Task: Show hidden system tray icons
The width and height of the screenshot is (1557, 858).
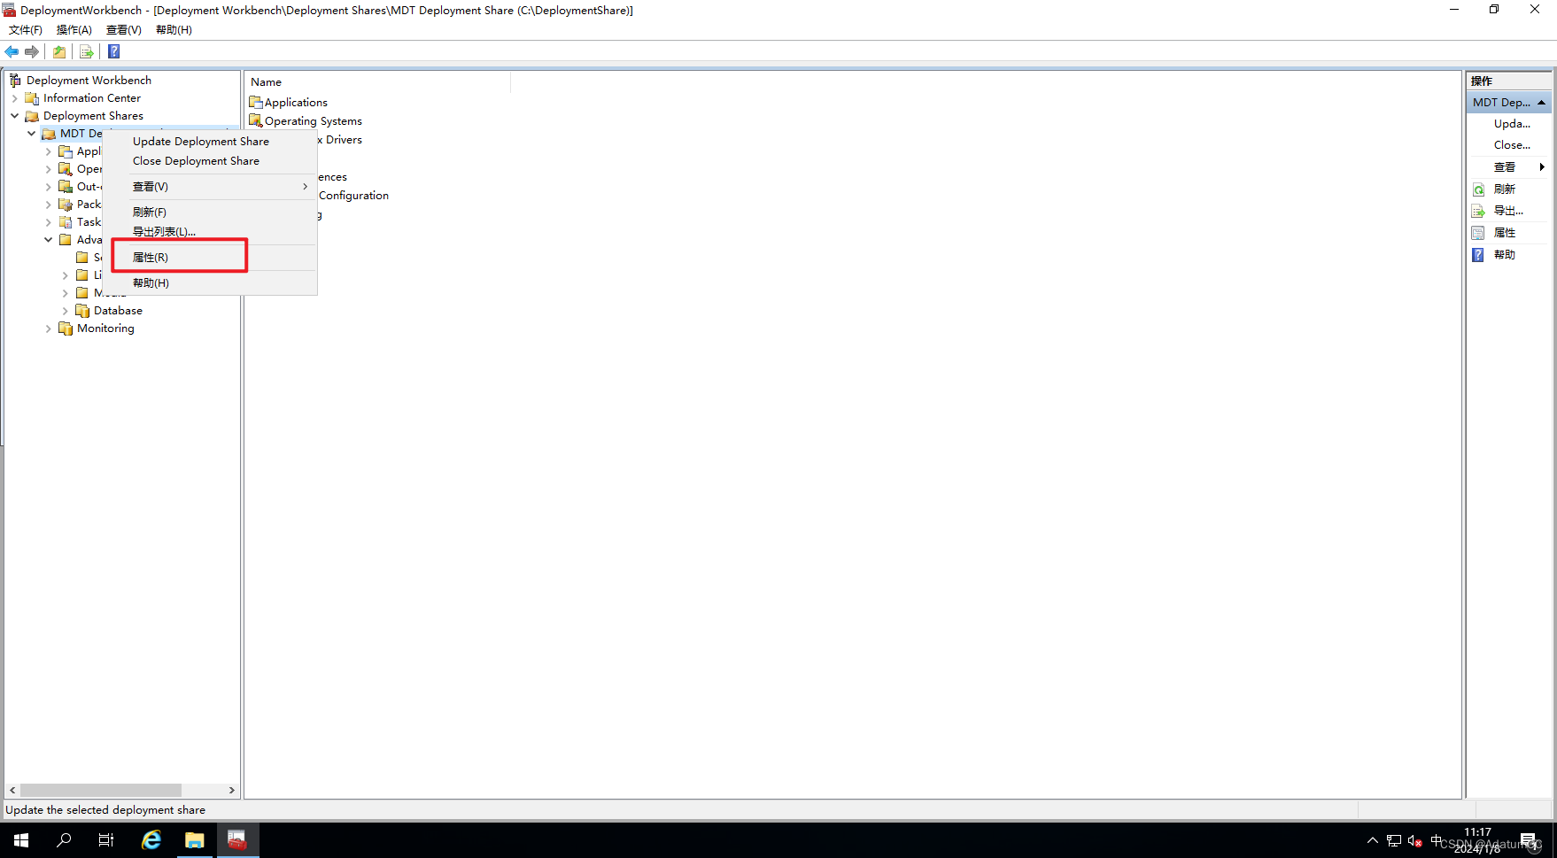Action: [x=1372, y=840]
